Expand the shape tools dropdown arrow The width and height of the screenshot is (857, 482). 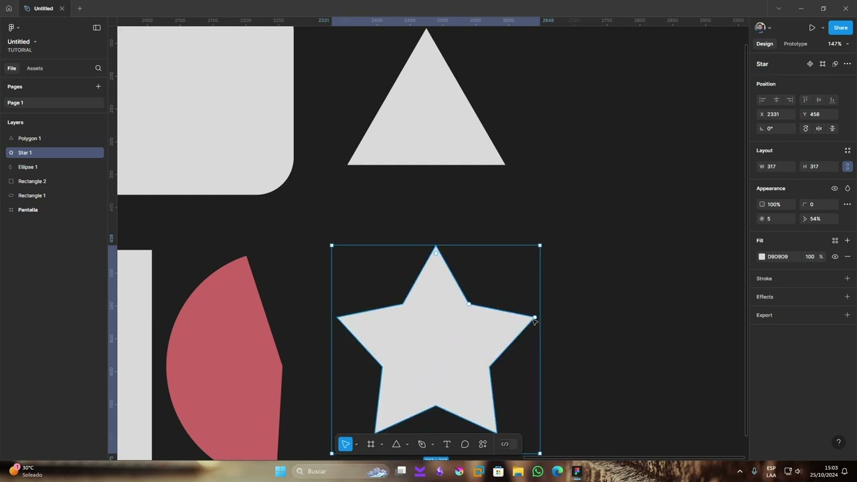407,445
